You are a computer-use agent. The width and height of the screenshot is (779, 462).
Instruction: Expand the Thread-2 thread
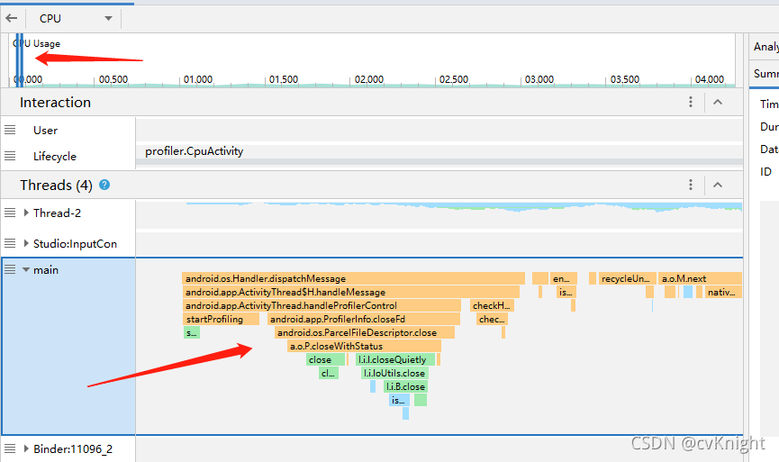(26, 213)
